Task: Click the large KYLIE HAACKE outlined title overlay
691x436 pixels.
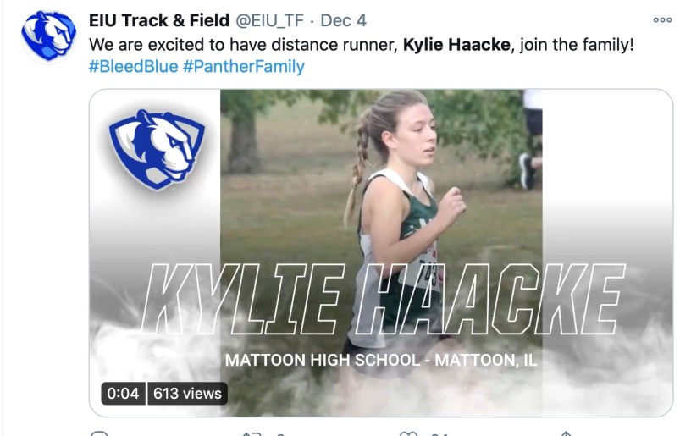Action: [381, 298]
